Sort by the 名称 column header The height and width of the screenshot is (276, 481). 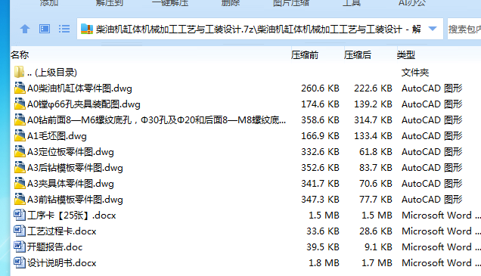click(20, 55)
